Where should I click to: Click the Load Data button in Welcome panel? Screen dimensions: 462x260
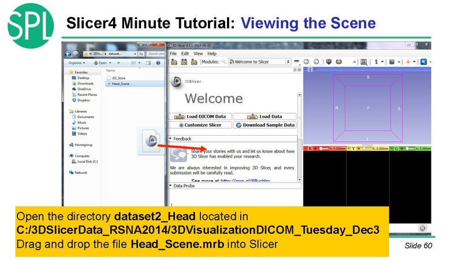[264, 117]
